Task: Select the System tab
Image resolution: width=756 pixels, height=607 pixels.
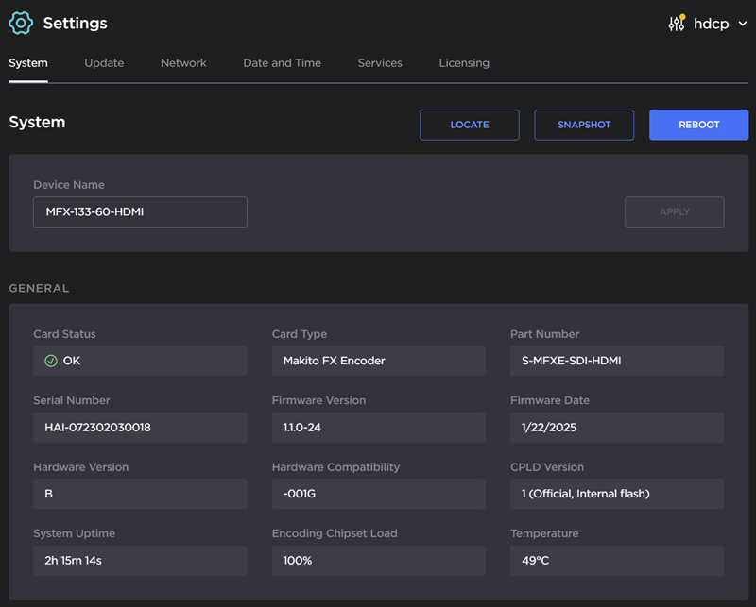Action: pos(28,63)
